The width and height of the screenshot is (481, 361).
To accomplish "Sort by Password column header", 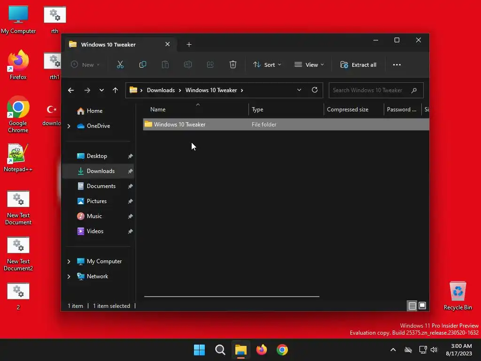I will point(402,110).
